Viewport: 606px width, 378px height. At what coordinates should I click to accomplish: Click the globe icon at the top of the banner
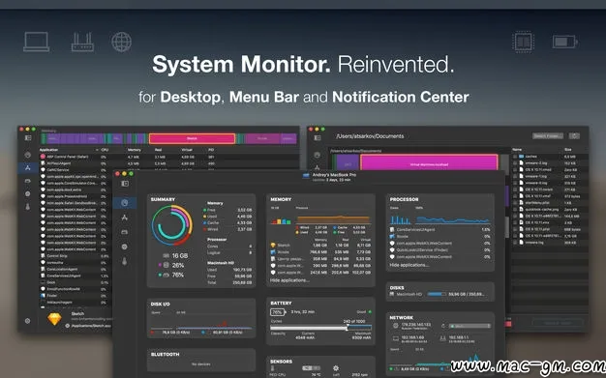click(x=121, y=42)
